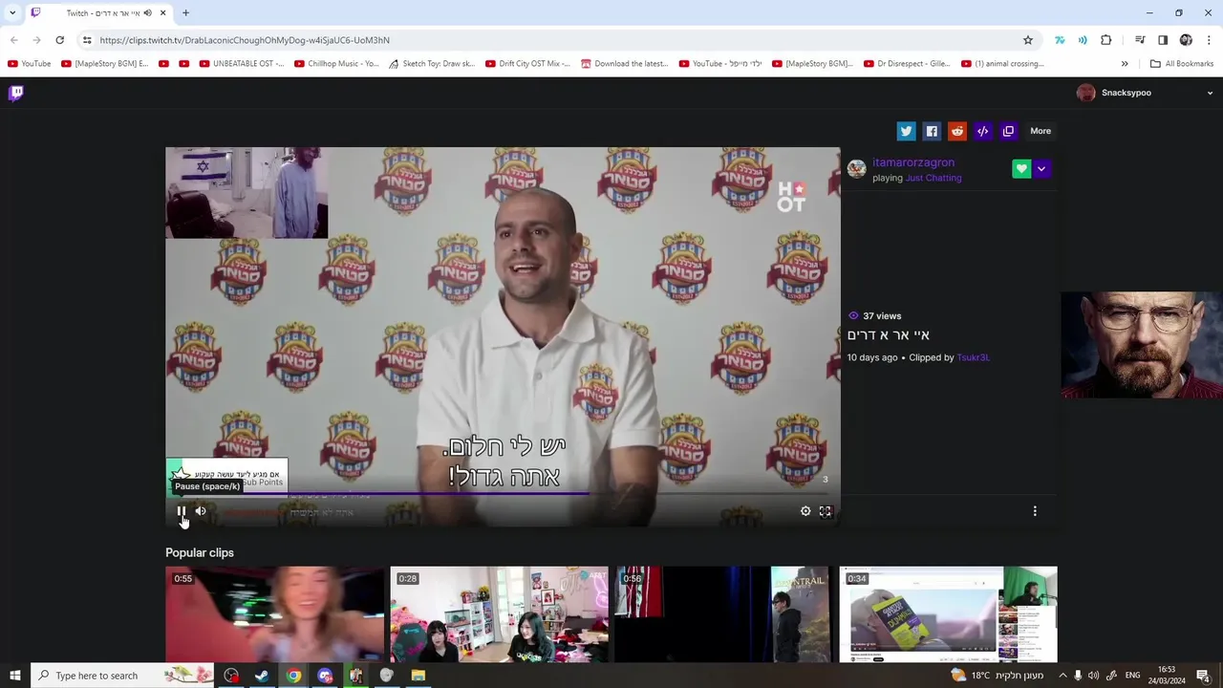This screenshot has width=1223, height=688.
Task: Play the popular clip lasting 0:28
Action: click(x=499, y=614)
